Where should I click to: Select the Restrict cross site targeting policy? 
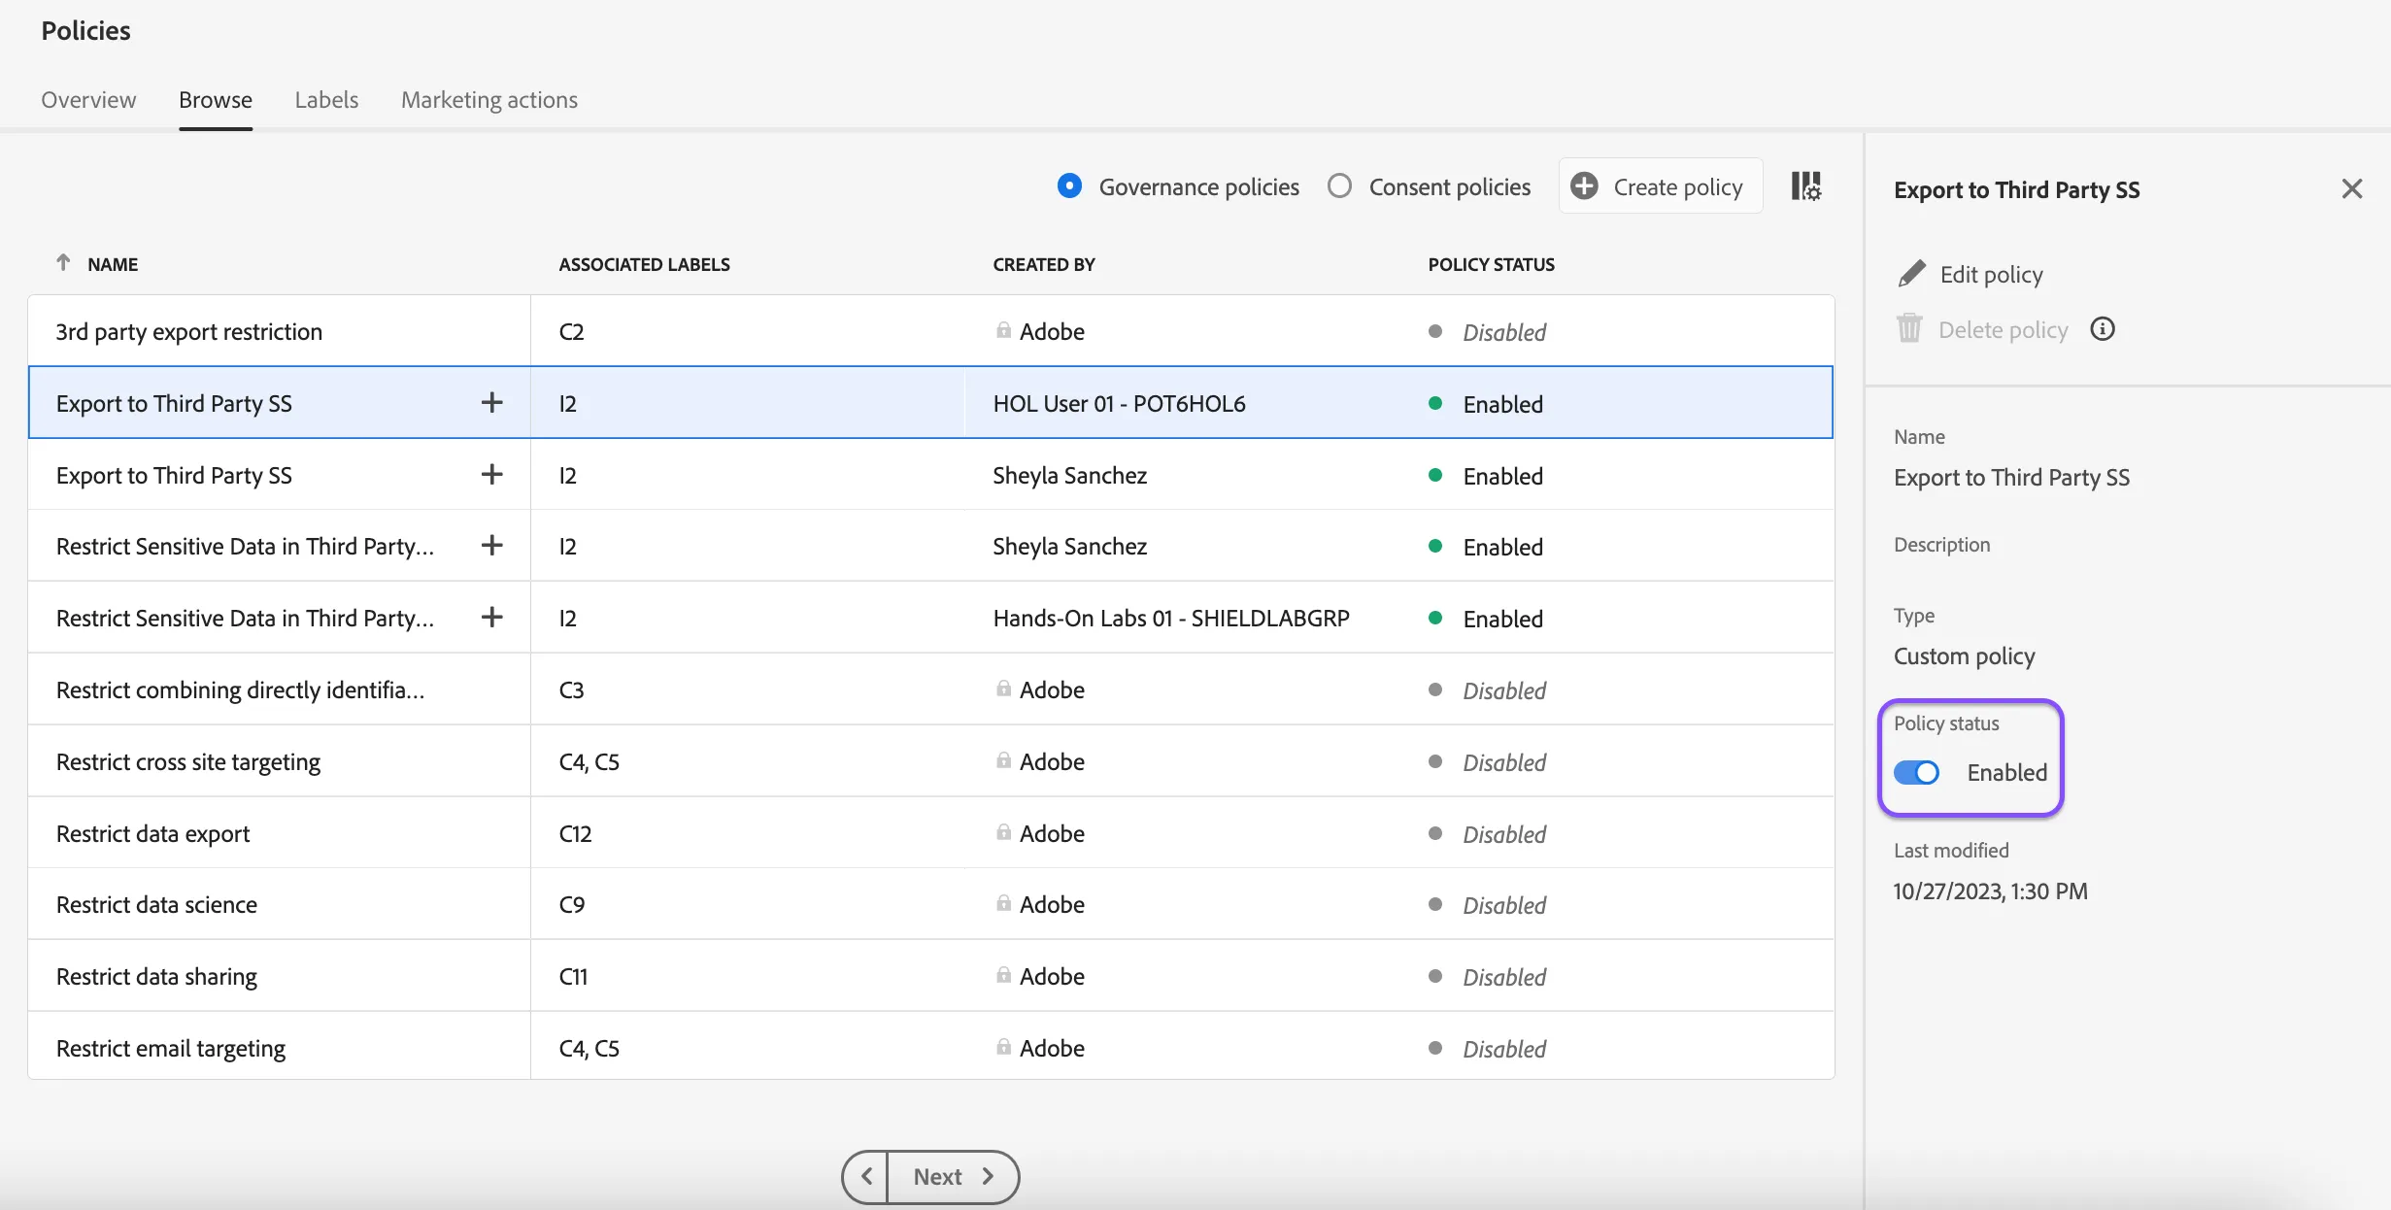(x=188, y=761)
